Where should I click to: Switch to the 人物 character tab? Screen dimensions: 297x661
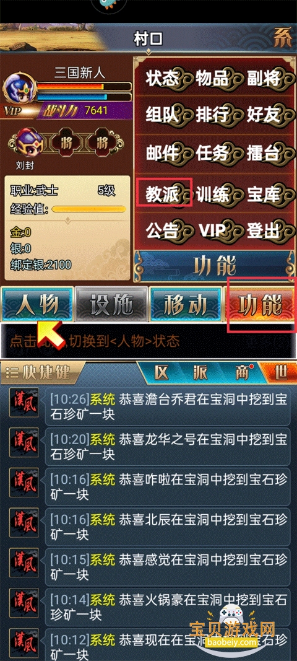point(37,304)
